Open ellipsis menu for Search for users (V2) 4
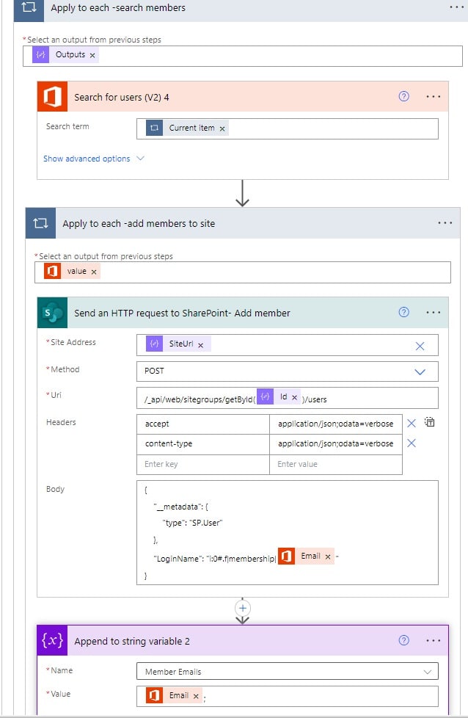 click(434, 97)
